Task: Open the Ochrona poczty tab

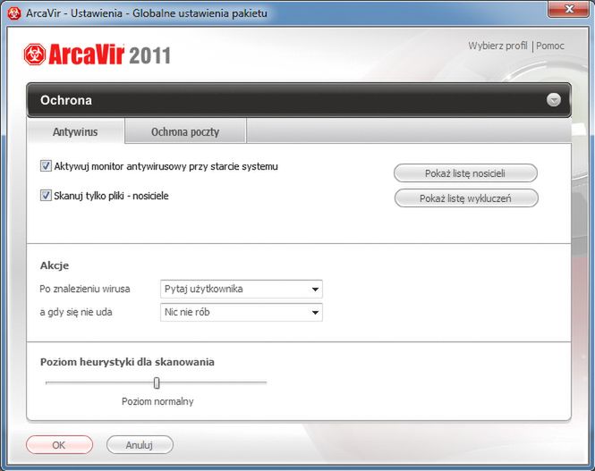Action: 185,132
